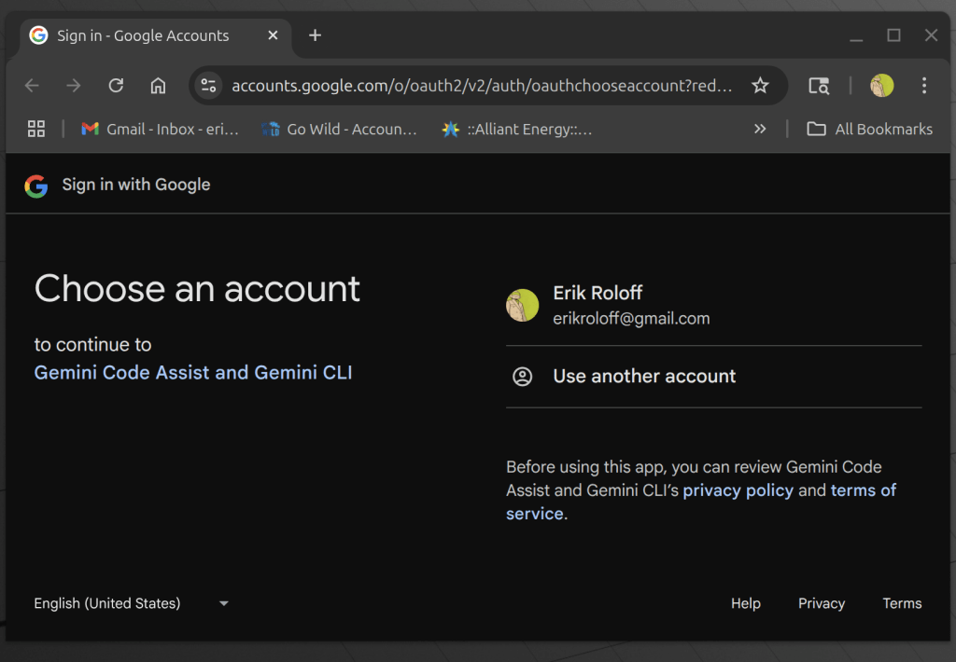
Task: Open the Alliant Energy bookmark
Action: pyautogui.click(x=517, y=129)
